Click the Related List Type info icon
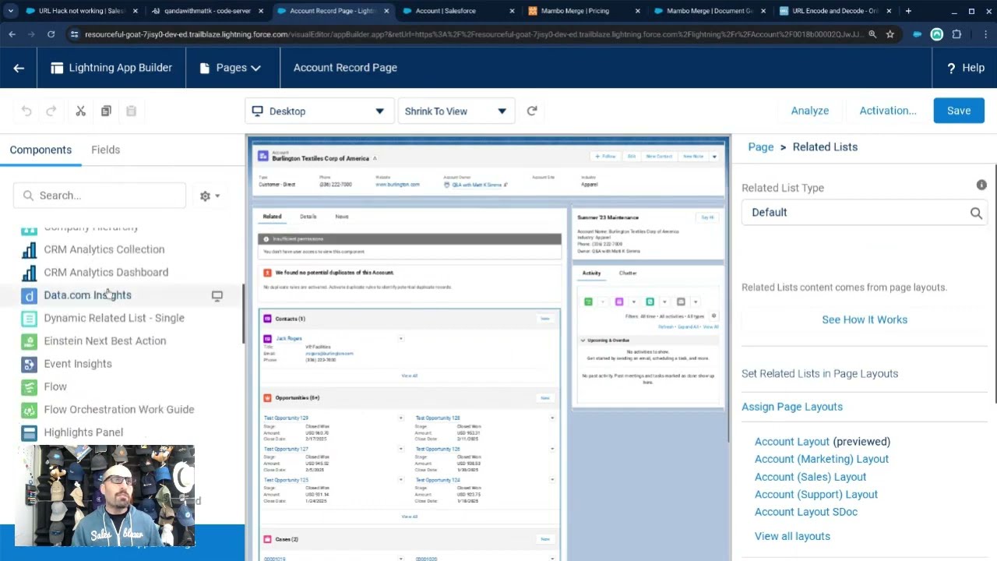 [x=981, y=185]
